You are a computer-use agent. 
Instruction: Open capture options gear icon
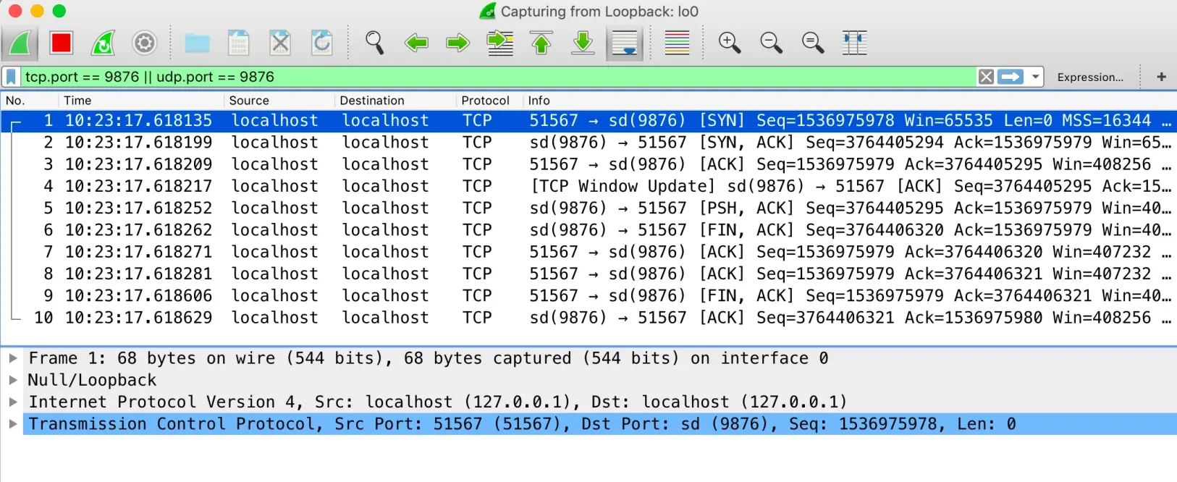tap(145, 43)
